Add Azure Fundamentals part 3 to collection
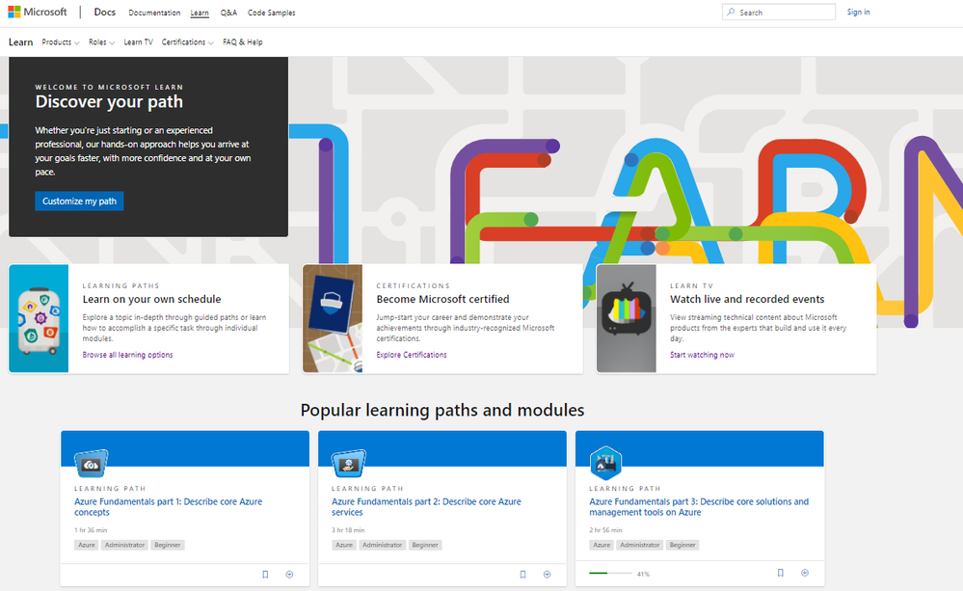The height and width of the screenshot is (591, 963). [805, 573]
